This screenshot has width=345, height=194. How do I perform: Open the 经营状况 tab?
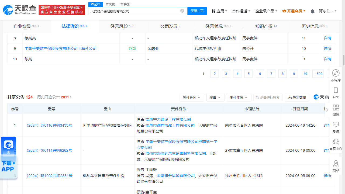(218, 26)
